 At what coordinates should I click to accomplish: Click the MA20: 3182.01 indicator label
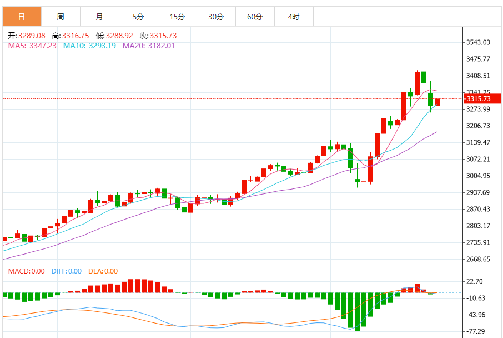(x=149, y=46)
